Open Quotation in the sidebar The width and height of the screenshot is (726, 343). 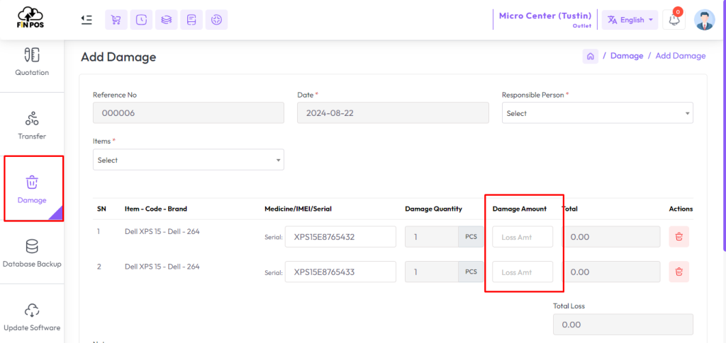[32, 62]
